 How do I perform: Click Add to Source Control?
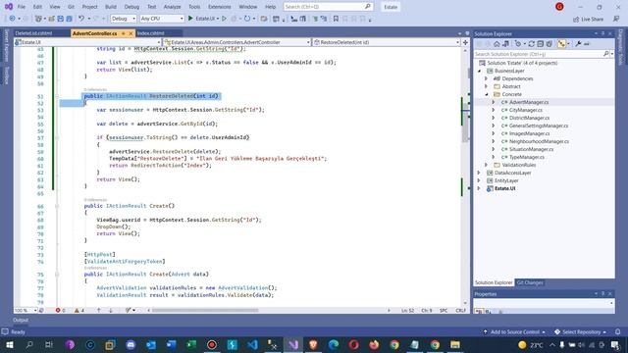514,331
